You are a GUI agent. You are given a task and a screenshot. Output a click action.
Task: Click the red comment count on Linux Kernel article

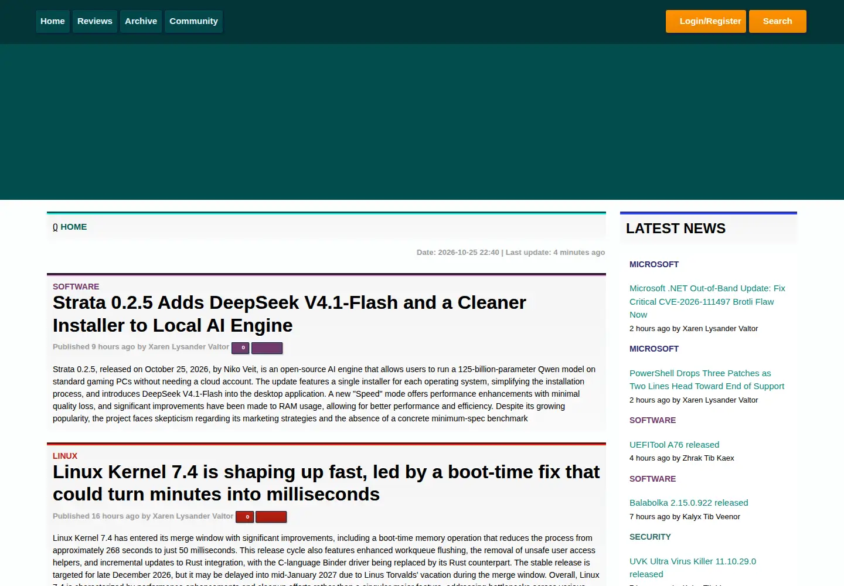tap(244, 517)
